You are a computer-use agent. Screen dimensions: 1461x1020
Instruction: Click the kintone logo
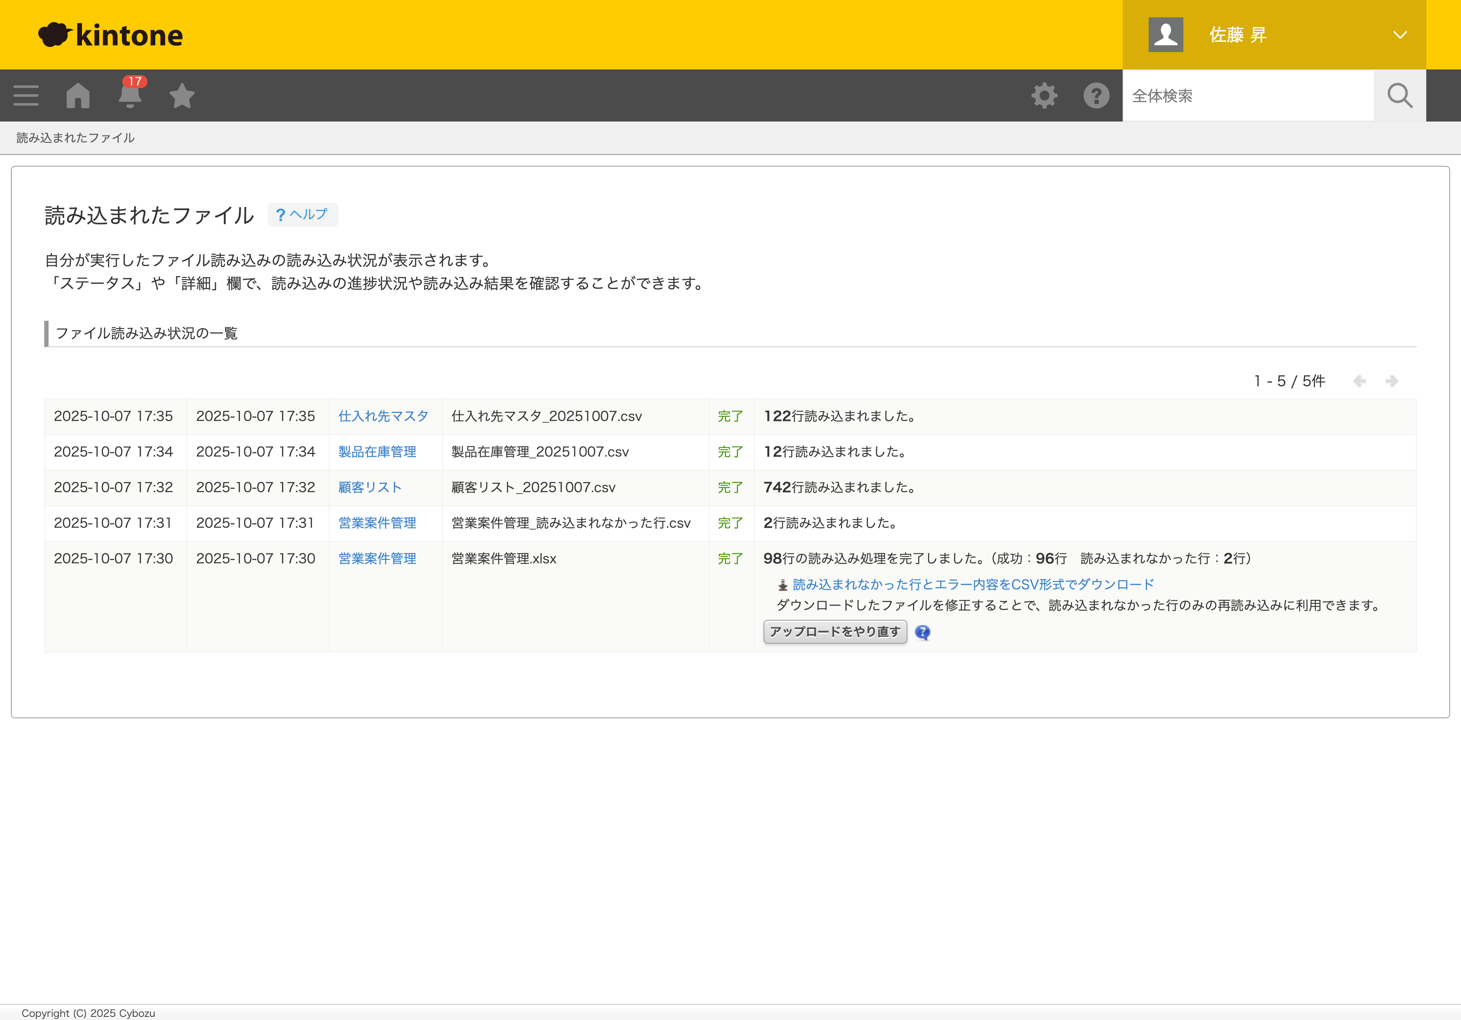point(111,34)
